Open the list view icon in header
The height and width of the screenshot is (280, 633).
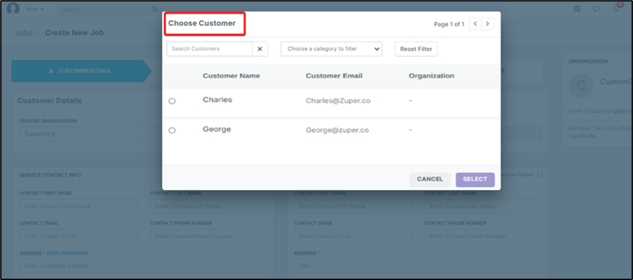(x=577, y=9)
